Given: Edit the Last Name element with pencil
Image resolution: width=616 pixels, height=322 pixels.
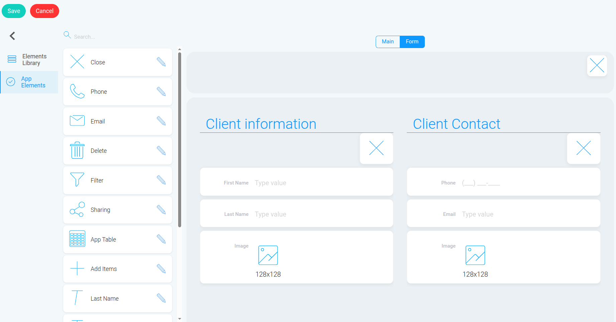Looking at the screenshot, I should 161,298.
